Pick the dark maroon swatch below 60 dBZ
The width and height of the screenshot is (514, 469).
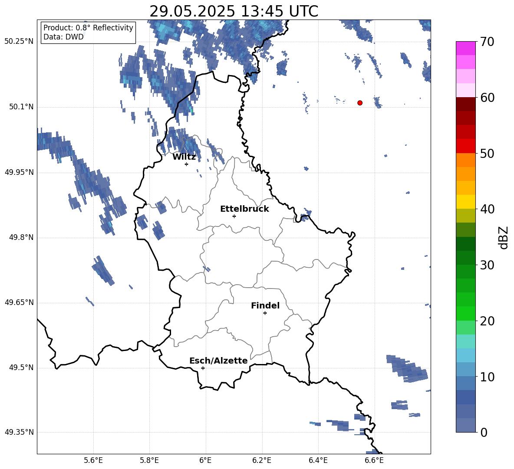coord(465,104)
